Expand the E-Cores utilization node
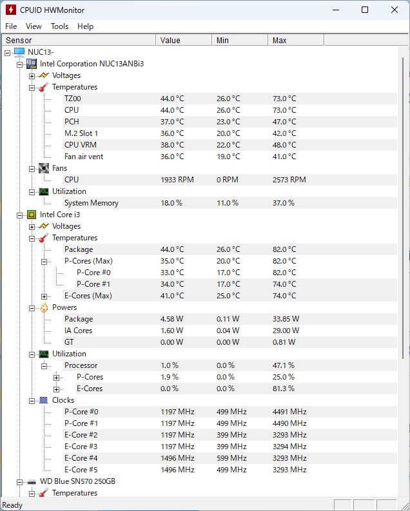Image resolution: width=410 pixels, height=511 pixels. (56, 389)
